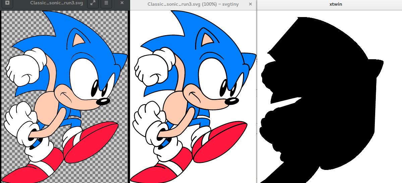The height and width of the screenshot is (183, 402).
Task: Close the dark image viewer window
Action: (122, 3)
